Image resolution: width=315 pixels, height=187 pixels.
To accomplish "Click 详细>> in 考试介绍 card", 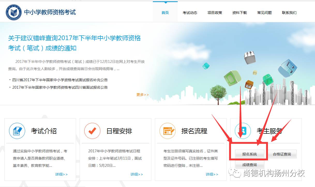I will click(61, 174).
